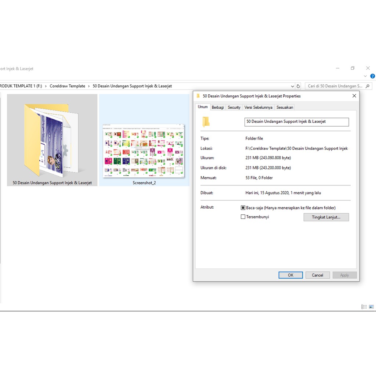Open the 50 Desain Undangan folder icon
376x376 pixels.
tap(52, 140)
